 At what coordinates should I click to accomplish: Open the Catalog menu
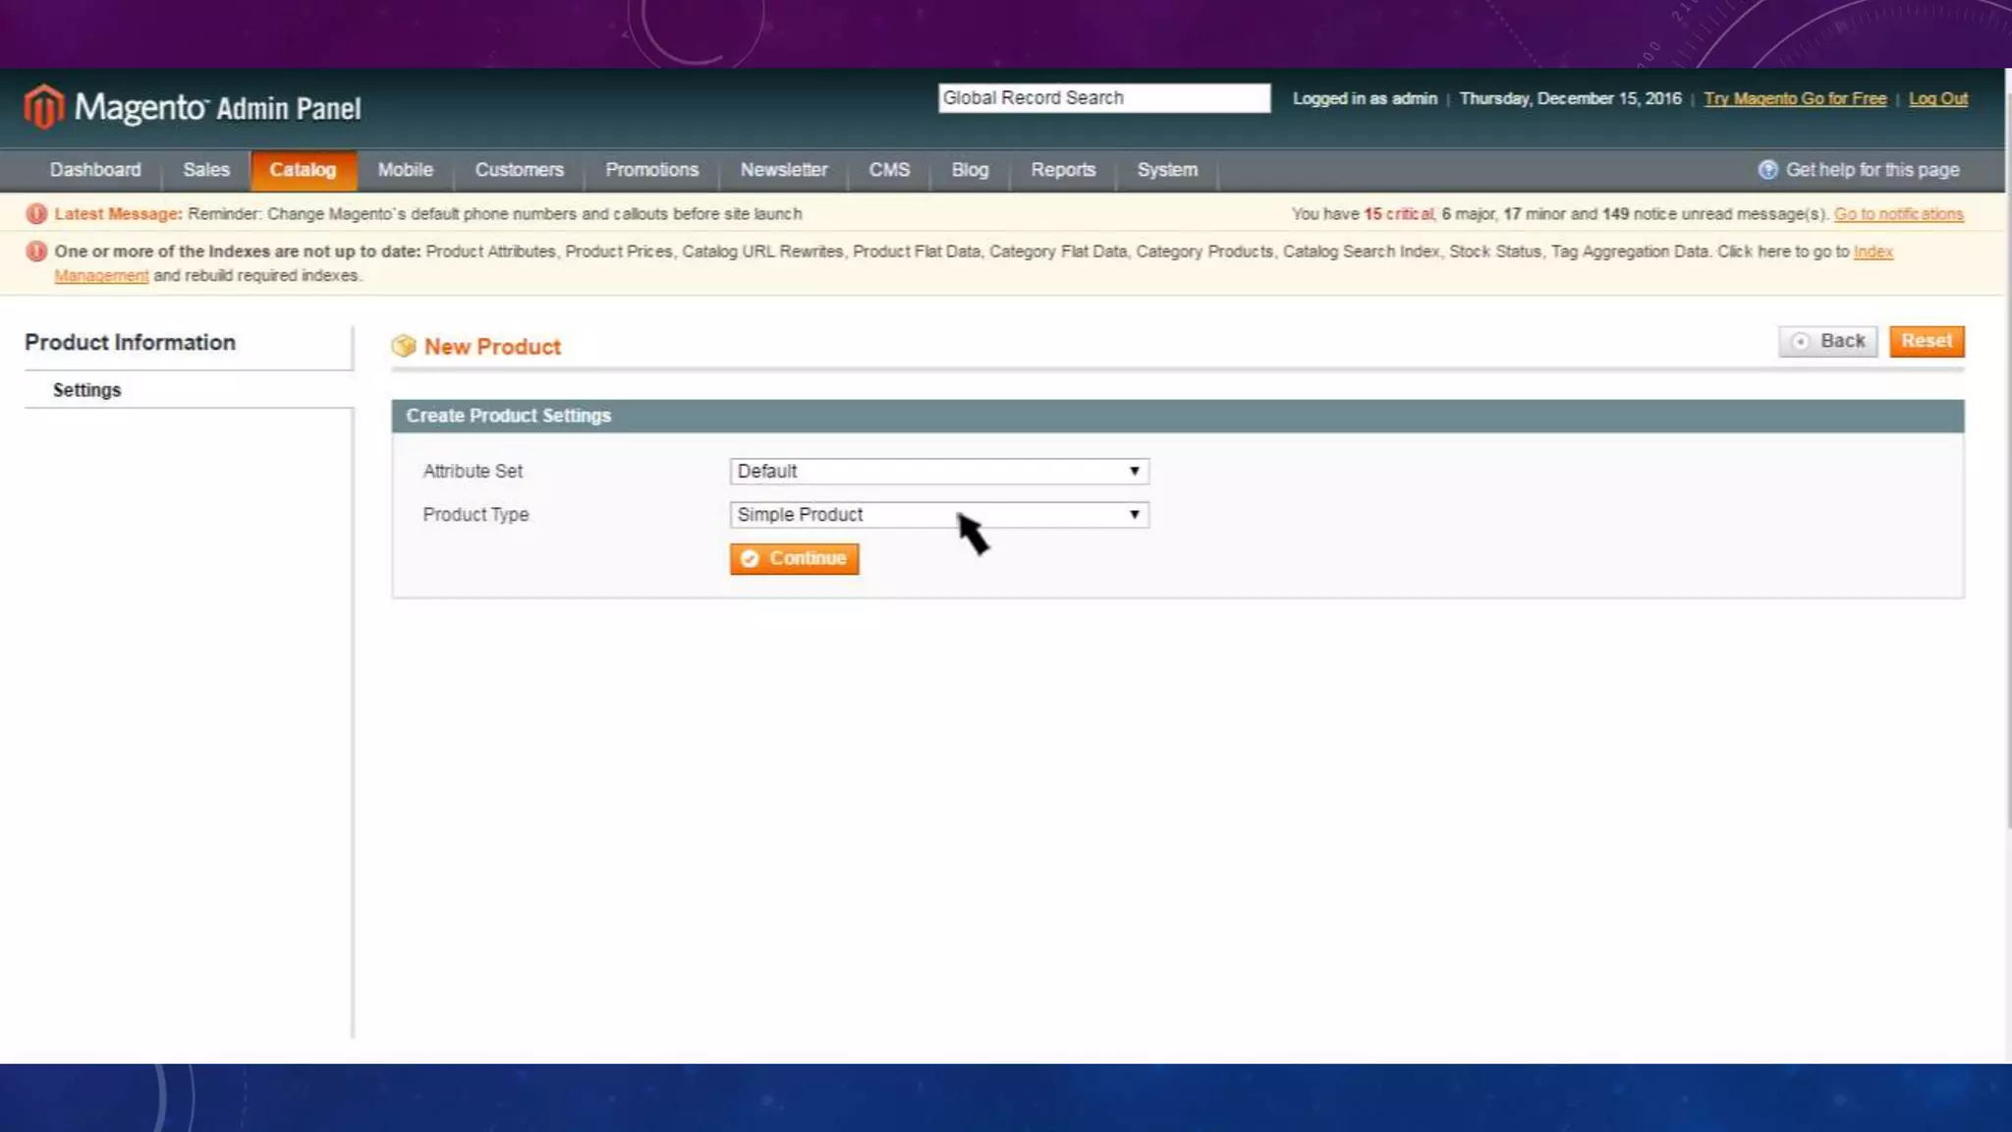pyautogui.click(x=303, y=170)
